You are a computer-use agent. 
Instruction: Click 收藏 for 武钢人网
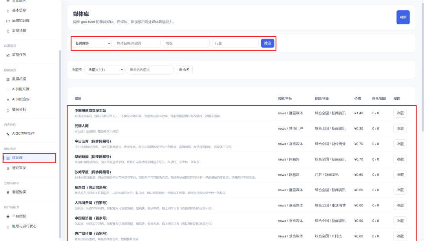(400, 128)
